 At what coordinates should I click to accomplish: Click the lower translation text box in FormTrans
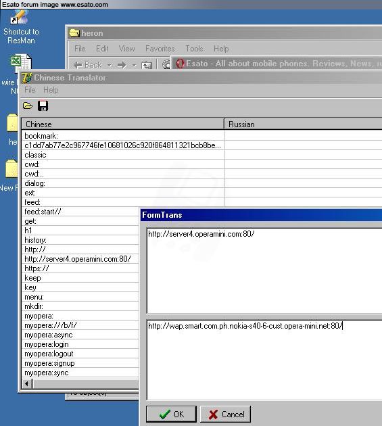[x=264, y=360]
